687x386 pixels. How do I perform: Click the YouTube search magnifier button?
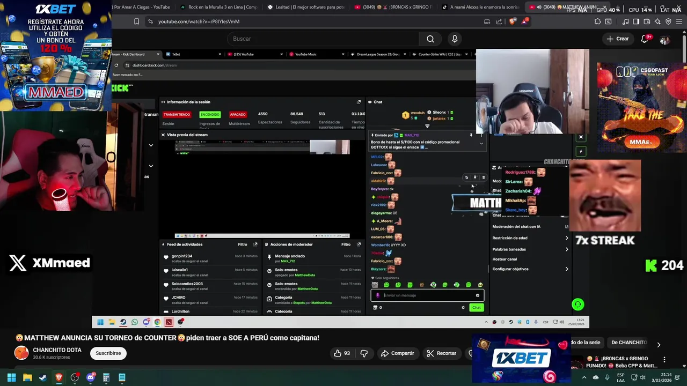click(430, 39)
